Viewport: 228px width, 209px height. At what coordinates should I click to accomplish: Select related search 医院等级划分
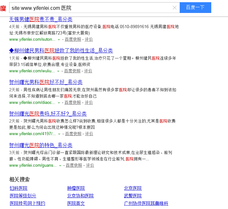pyautogui.click(x=23, y=196)
